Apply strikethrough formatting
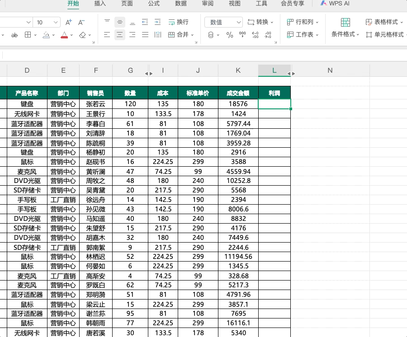407x337 pixels. pos(14,35)
